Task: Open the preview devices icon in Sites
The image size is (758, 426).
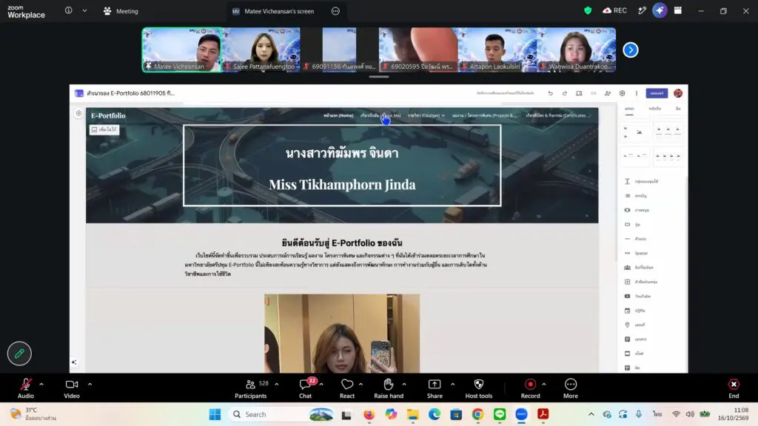Action: coord(579,93)
